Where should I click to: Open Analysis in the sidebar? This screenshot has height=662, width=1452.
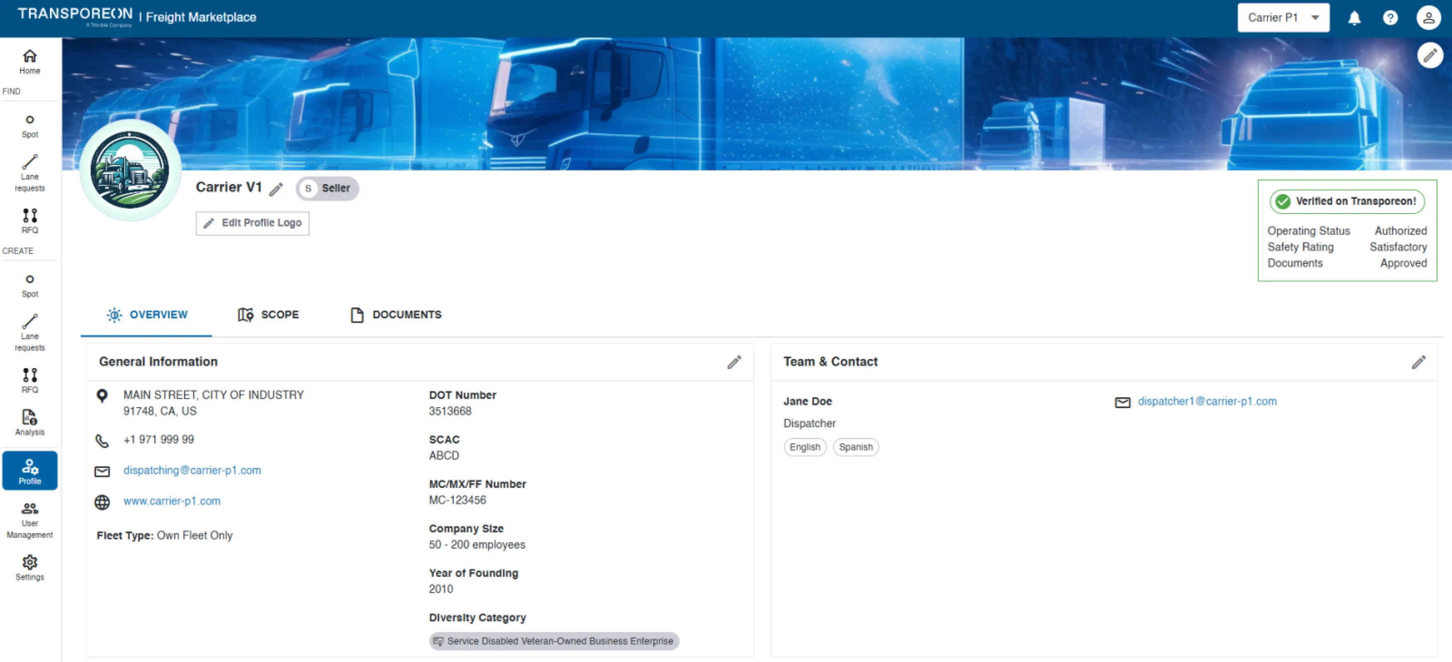pos(29,422)
